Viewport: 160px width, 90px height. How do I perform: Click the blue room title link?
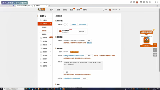point(74,56)
